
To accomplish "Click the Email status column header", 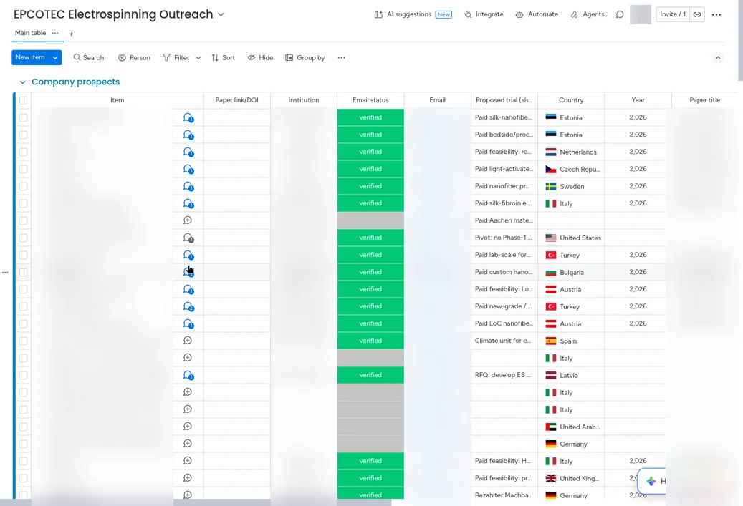I will tap(370, 100).
